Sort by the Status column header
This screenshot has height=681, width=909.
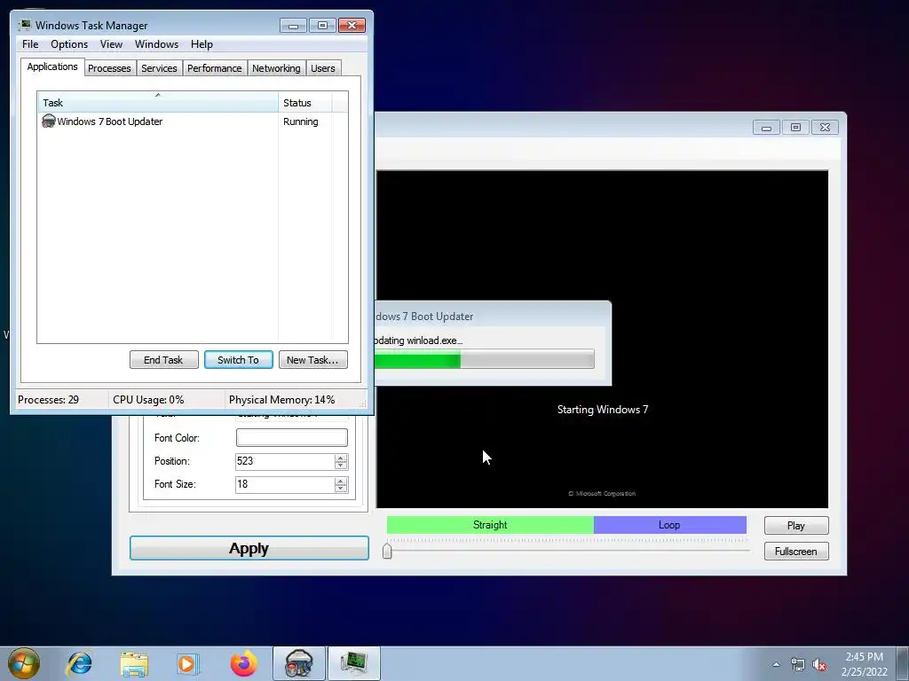click(305, 103)
